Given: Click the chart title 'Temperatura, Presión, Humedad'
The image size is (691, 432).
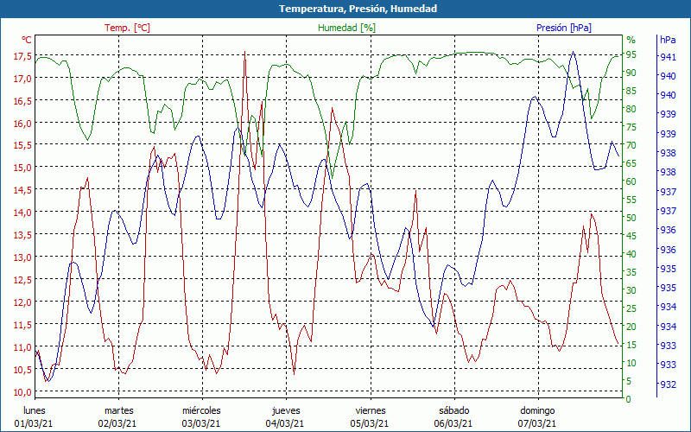Looking at the screenshot, I should pyautogui.click(x=358, y=9).
